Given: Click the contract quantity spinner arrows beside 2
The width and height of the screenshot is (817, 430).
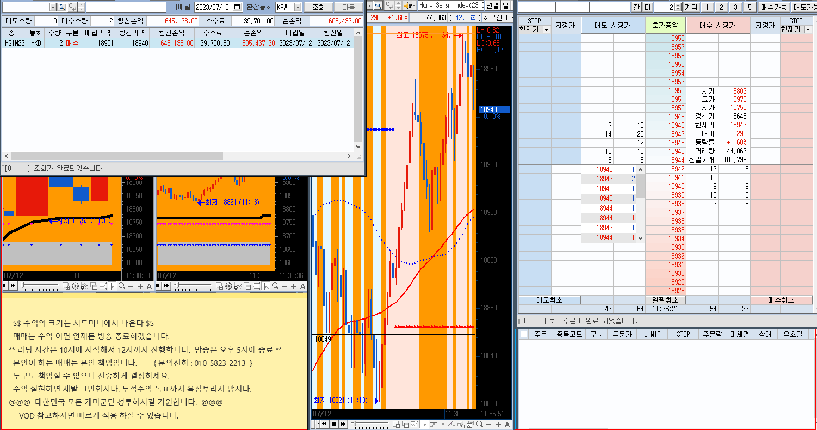Looking at the screenshot, I should coord(678,7).
